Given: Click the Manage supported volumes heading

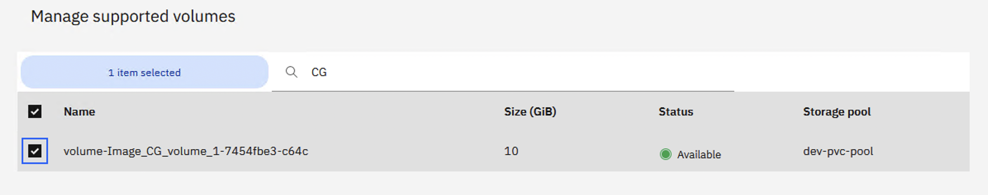Looking at the screenshot, I should click(133, 16).
